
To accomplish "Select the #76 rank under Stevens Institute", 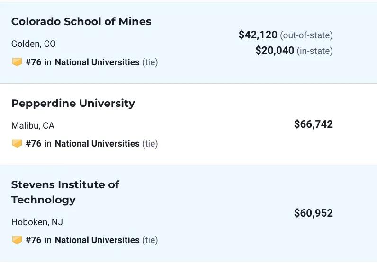I will tap(34, 240).
